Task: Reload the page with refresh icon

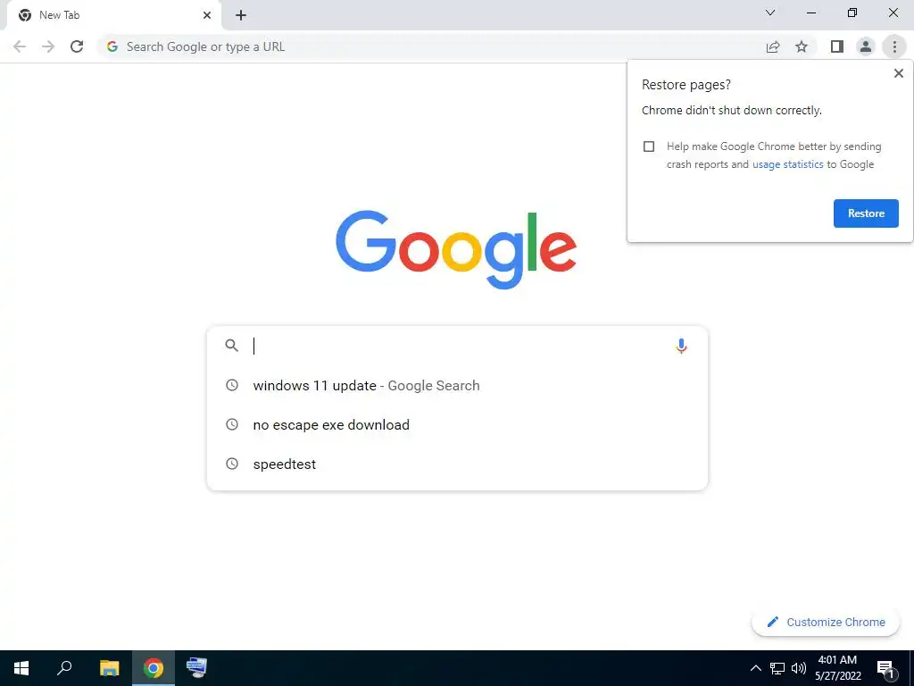Action: 77,46
